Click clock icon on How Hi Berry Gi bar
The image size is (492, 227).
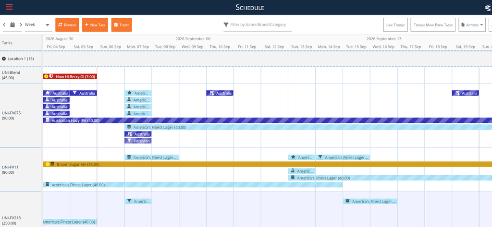click(x=46, y=76)
